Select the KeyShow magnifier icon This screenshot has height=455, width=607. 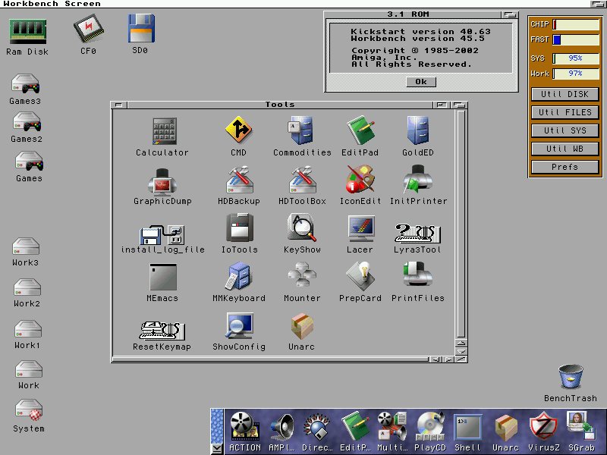[x=301, y=228]
